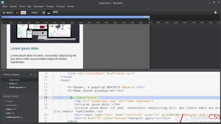Click the preview/editor divider grip handle
The image size is (221, 124).
110,70
